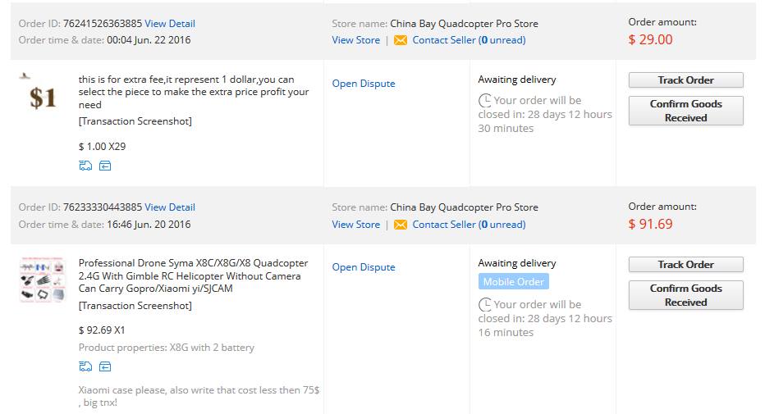View Detail for order 76233330443885

[170, 207]
